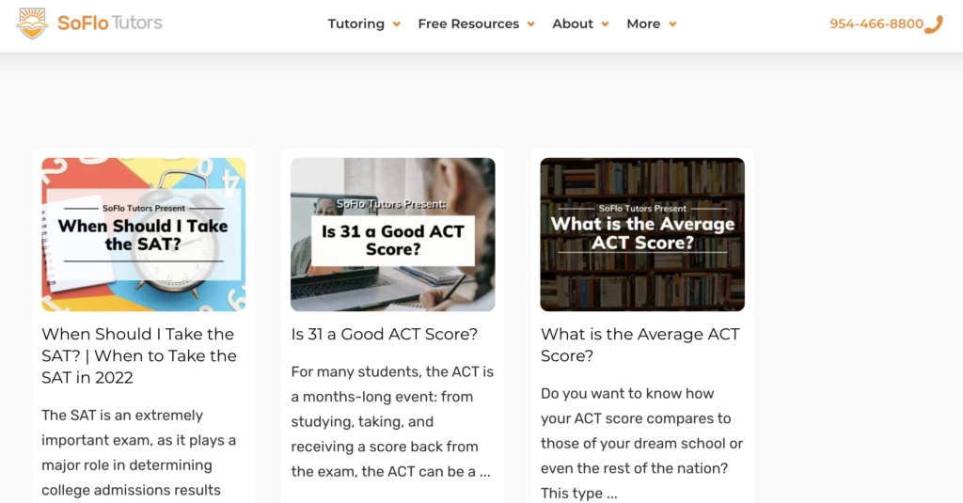Viewport: 963px width, 503px height.
Task: Open the 'Is 31 a Good ACT Score?' thumbnail
Action: pyautogui.click(x=392, y=234)
